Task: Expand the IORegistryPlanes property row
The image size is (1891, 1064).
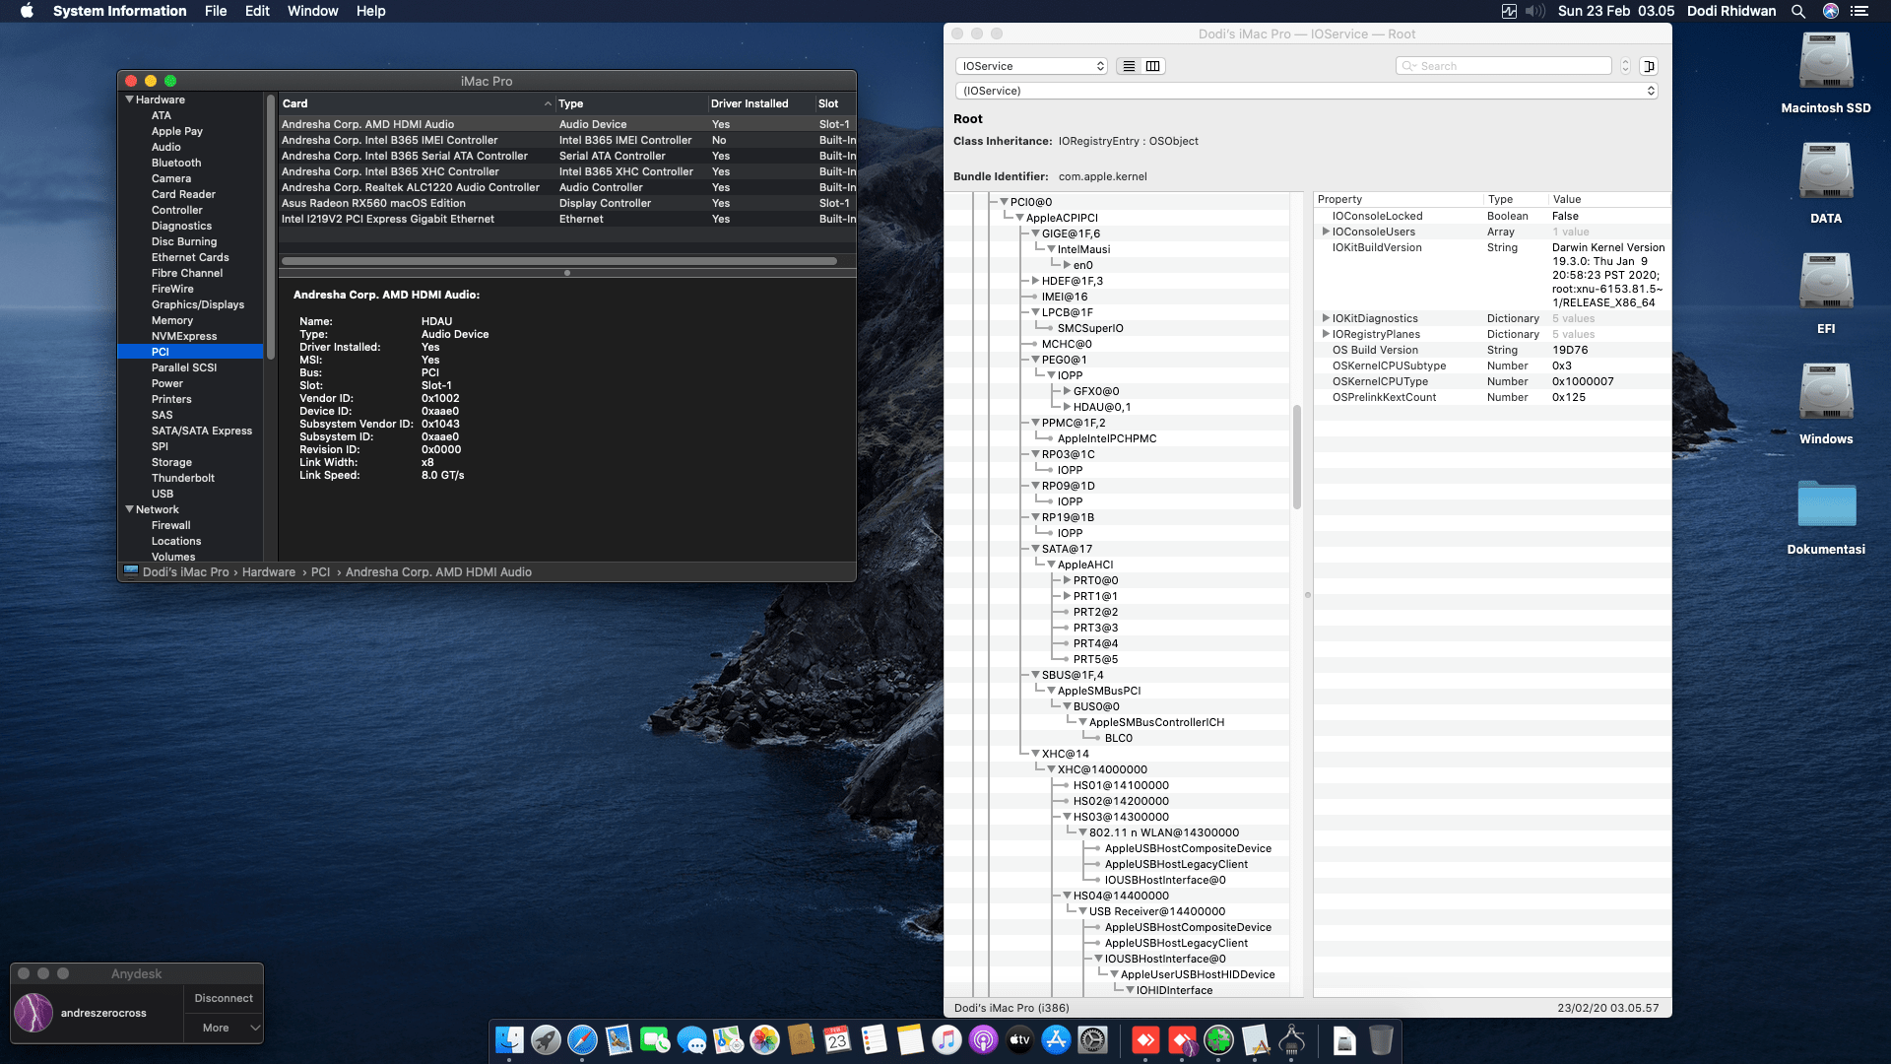Action: pyautogui.click(x=1326, y=334)
